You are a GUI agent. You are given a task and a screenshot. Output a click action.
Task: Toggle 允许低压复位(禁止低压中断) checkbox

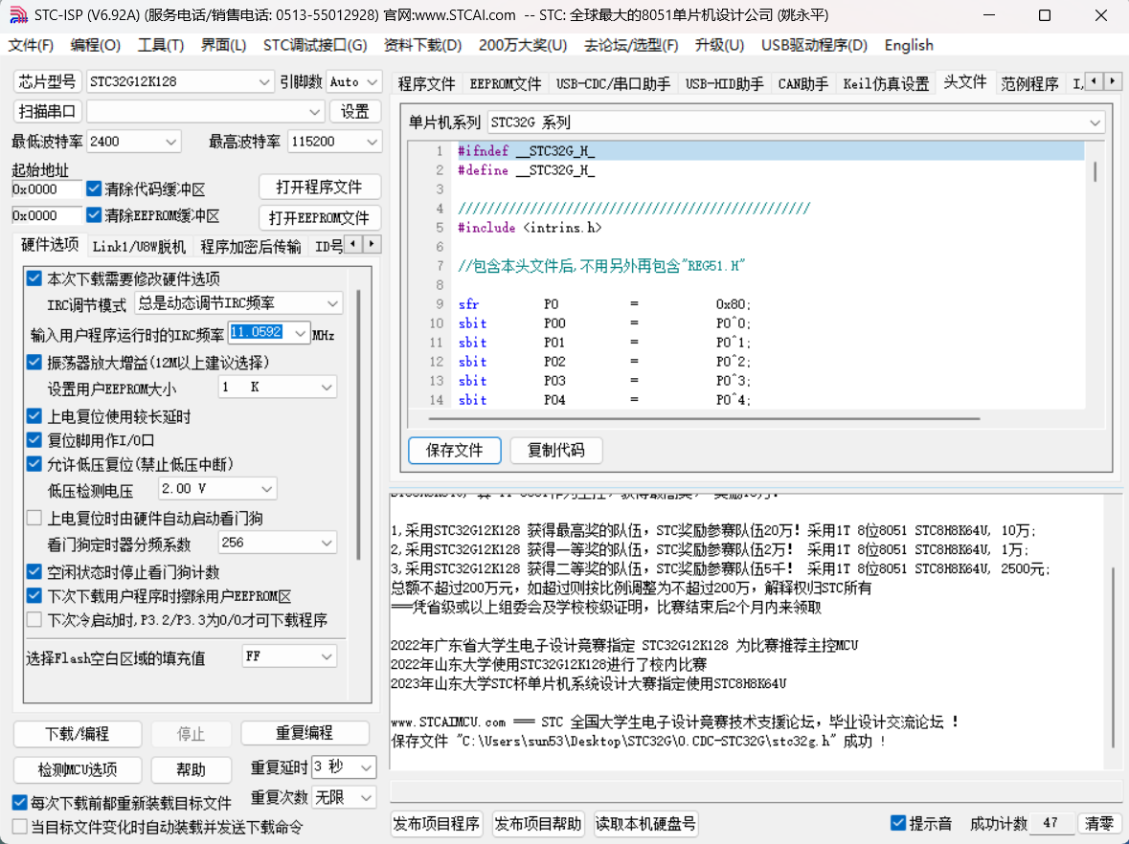[x=34, y=464]
